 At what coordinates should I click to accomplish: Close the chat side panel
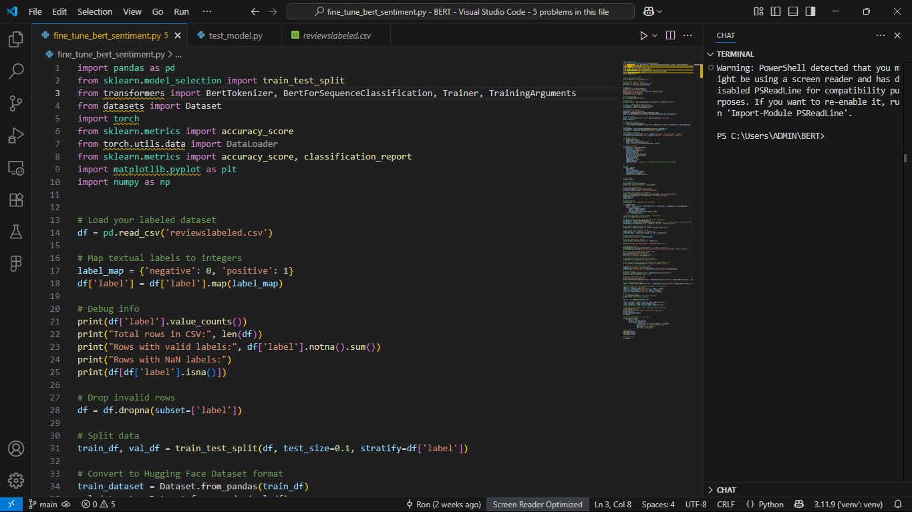click(897, 35)
